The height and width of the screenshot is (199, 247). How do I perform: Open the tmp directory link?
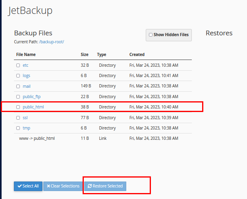(x=27, y=128)
